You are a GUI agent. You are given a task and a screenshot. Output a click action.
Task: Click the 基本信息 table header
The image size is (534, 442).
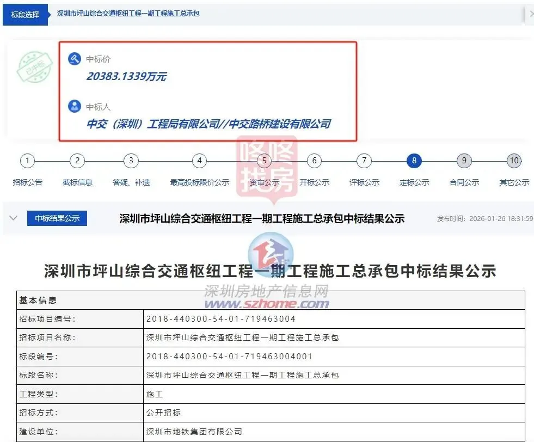(x=271, y=300)
